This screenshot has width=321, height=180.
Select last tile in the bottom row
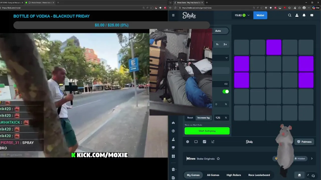pos(306,113)
